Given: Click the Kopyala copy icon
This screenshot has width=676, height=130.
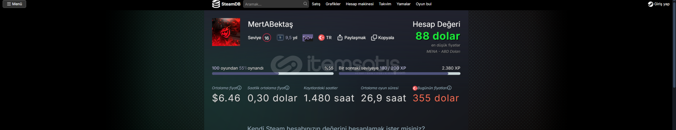Looking at the screenshot, I should pos(374,37).
